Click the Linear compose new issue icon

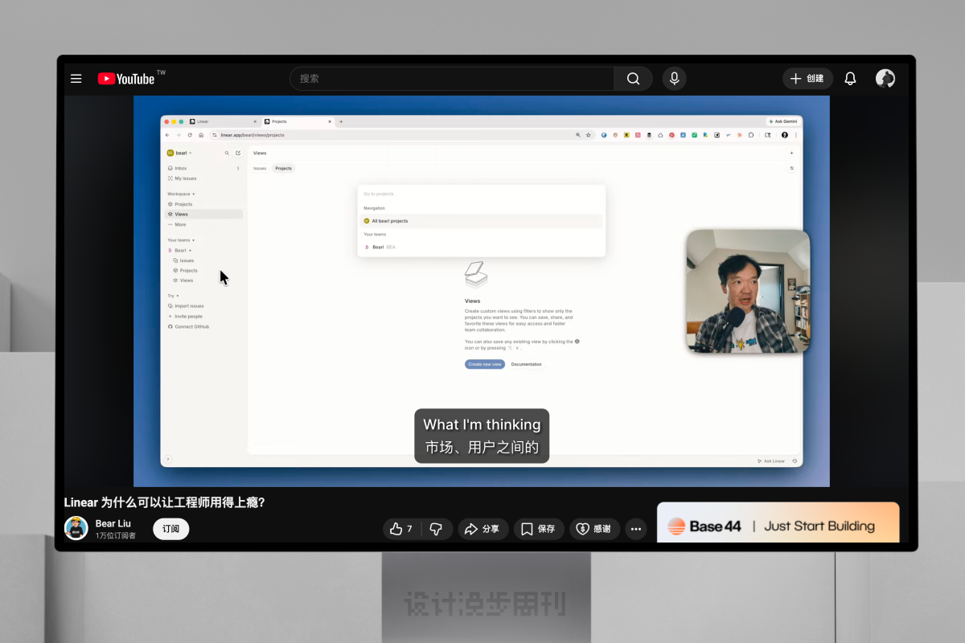[238, 153]
